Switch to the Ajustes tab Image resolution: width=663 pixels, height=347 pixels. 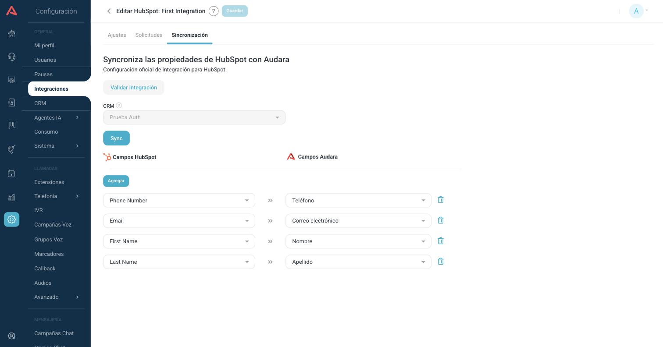point(117,35)
